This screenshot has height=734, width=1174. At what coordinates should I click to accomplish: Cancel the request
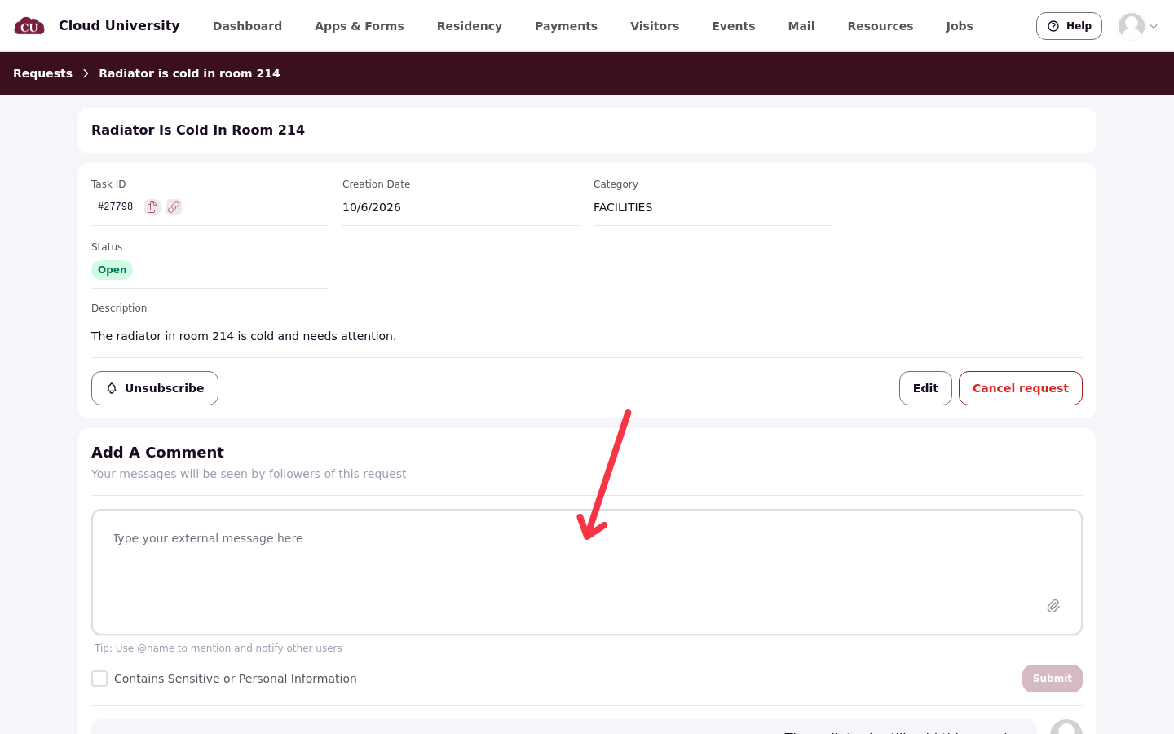1021,388
